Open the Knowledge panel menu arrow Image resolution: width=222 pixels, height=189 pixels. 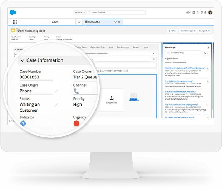click(208, 47)
